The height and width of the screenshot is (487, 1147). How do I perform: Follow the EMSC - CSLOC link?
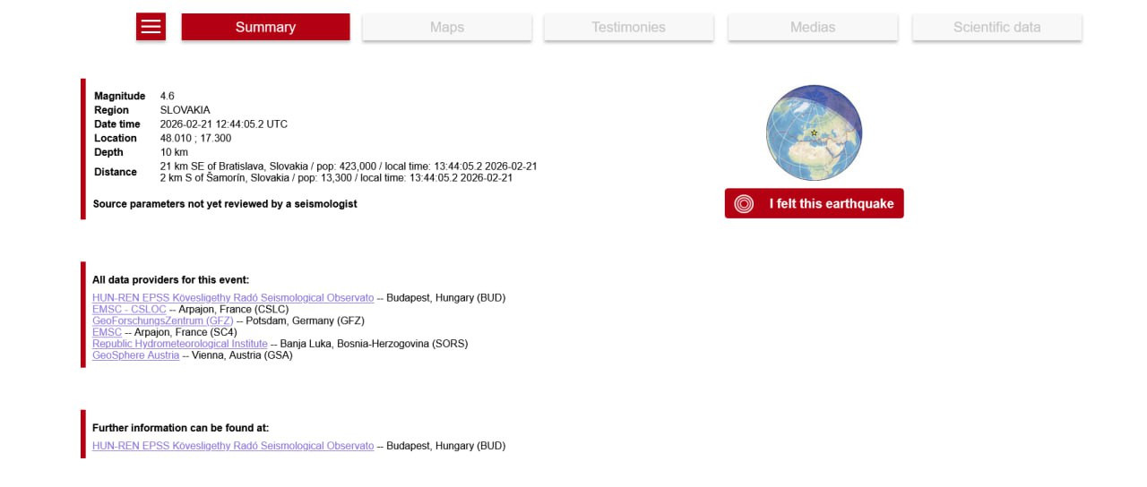129,309
